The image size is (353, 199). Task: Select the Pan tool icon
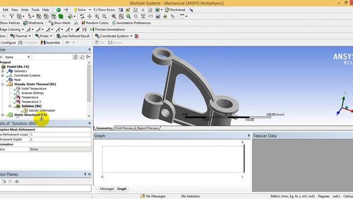[89, 16]
